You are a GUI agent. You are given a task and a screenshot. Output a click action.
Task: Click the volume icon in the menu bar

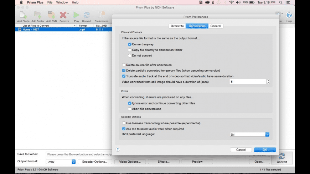[x=238, y=2]
